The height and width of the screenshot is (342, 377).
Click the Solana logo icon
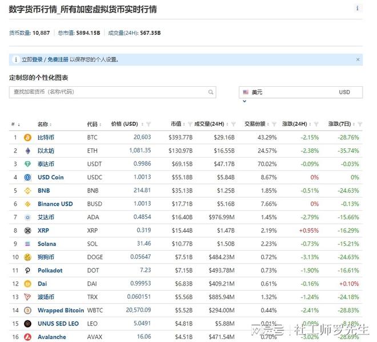click(x=27, y=244)
